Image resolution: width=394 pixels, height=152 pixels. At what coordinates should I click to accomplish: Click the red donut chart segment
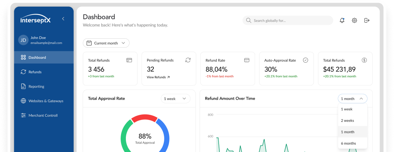point(144,118)
